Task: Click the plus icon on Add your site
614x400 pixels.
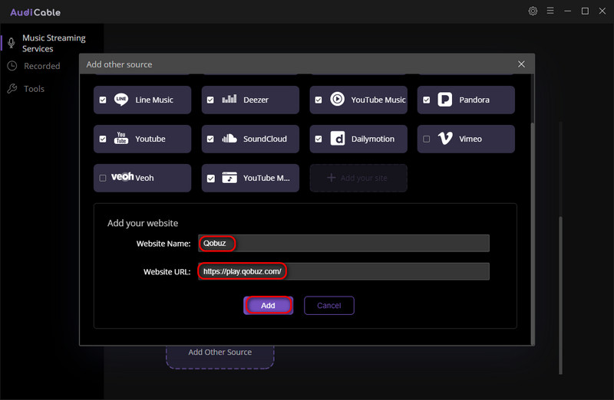Action: coord(332,178)
